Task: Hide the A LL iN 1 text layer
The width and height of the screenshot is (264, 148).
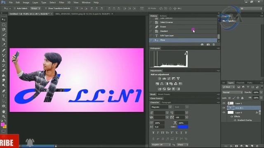Action: point(224,108)
